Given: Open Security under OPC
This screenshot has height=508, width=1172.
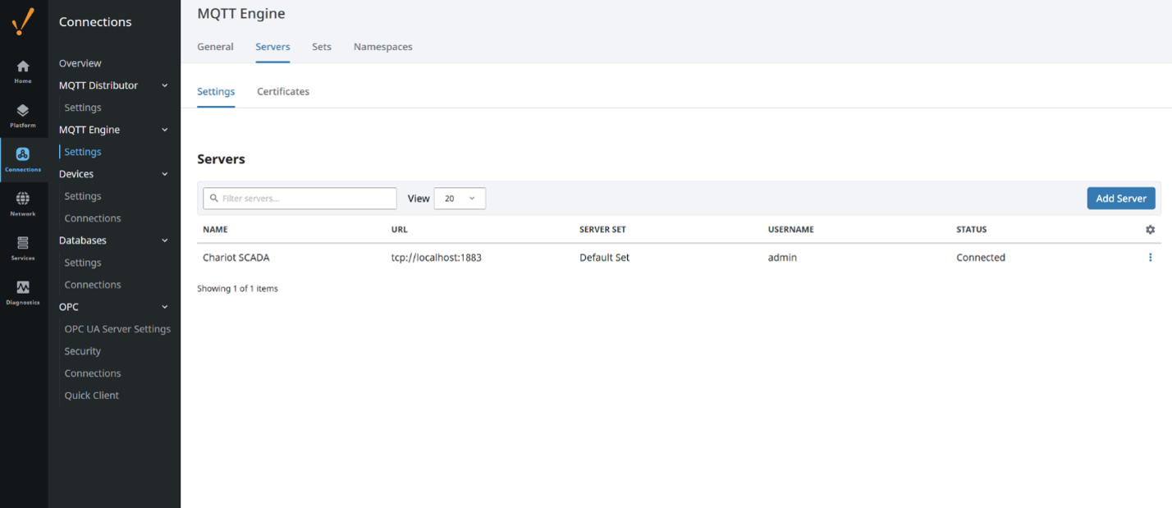Looking at the screenshot, I should [83, 351].
